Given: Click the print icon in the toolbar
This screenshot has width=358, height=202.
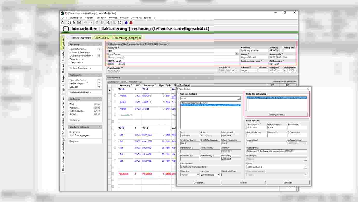Looking at the screenshot, I should 69,23.
